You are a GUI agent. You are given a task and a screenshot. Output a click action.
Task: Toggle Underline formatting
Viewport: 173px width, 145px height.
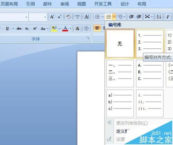[7, 29]
